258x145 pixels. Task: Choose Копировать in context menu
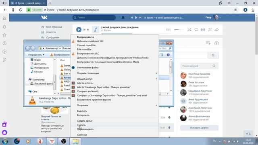click(115, 115)
